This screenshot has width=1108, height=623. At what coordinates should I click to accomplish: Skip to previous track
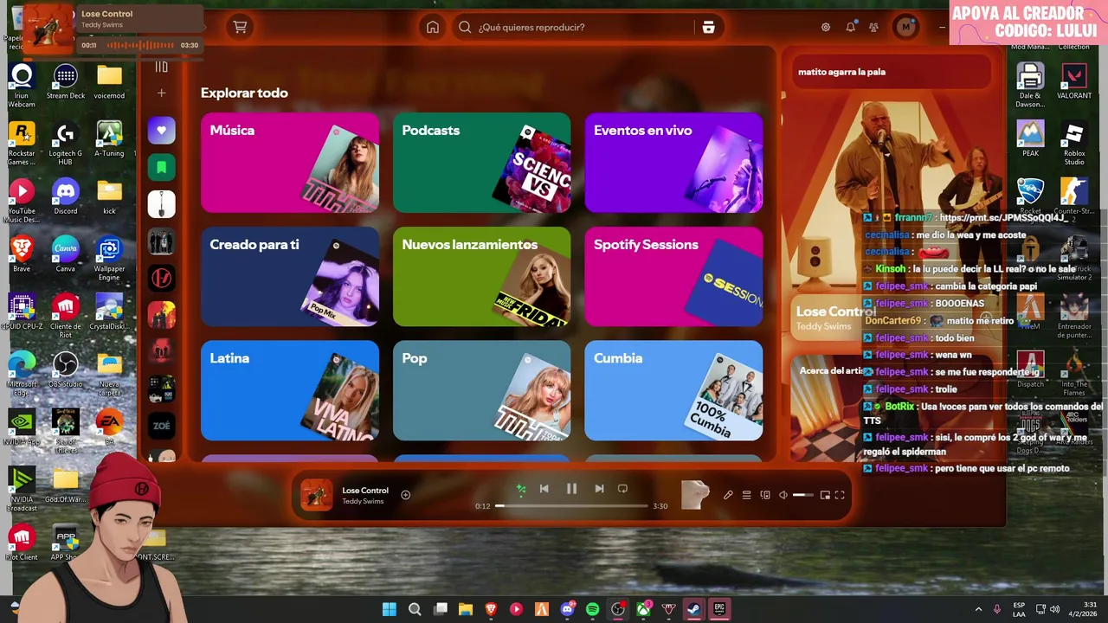tap(544, 489)
